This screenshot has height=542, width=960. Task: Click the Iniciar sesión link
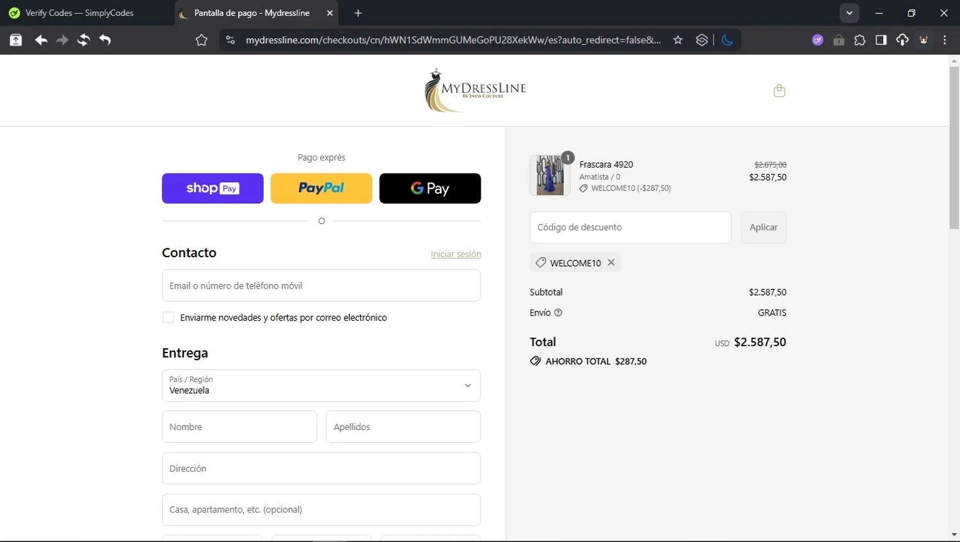[456, 254]
